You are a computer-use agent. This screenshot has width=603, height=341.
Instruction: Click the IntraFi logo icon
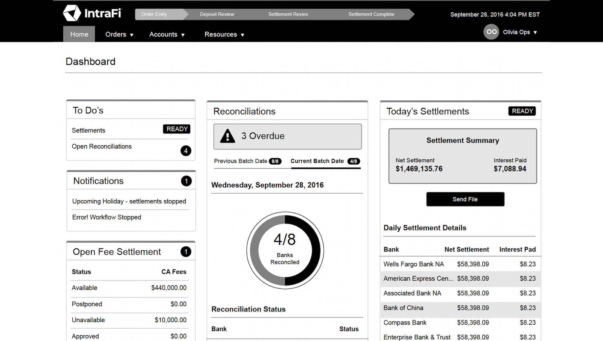point(72,13)
